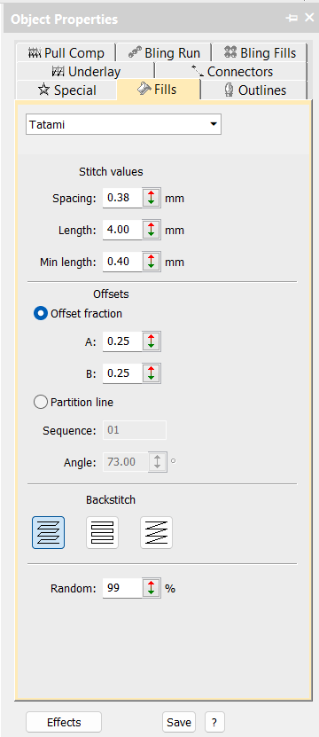
Task: Click the Effects button
Action: point(64,722)
